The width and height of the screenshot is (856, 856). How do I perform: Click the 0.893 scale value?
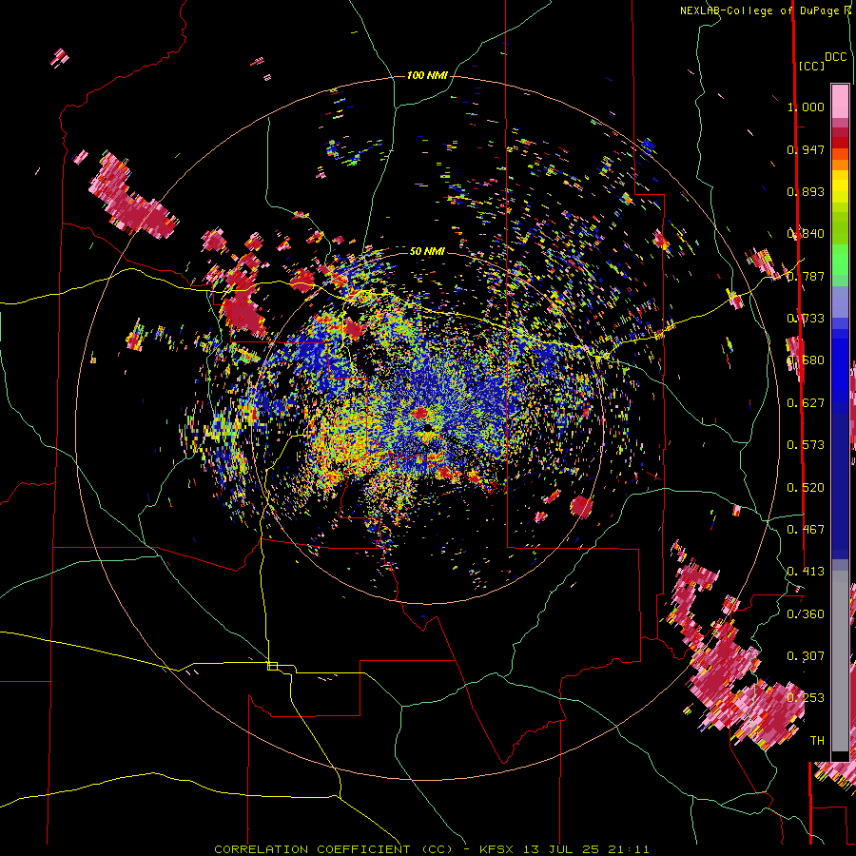(806, 191)
